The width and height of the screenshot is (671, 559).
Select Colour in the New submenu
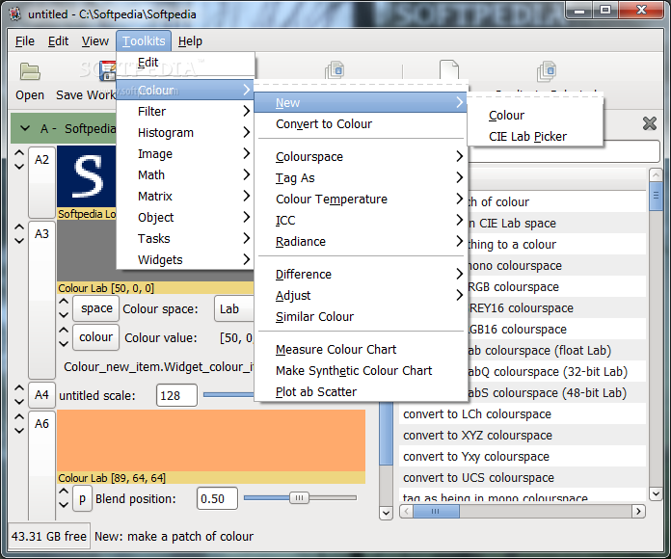[506, 116]
